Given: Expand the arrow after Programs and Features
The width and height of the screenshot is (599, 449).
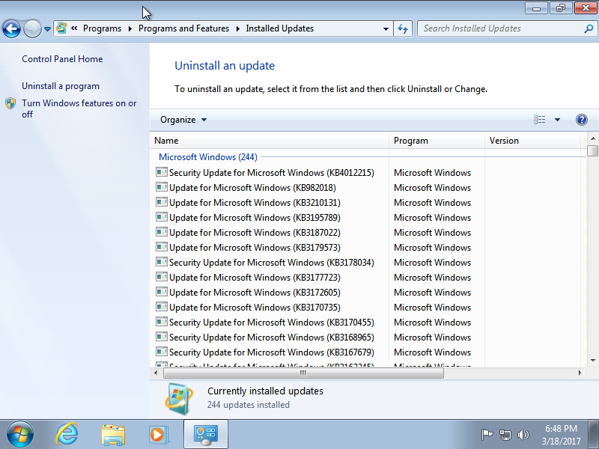Looking at the screenshot, I should tap(237, 28).
